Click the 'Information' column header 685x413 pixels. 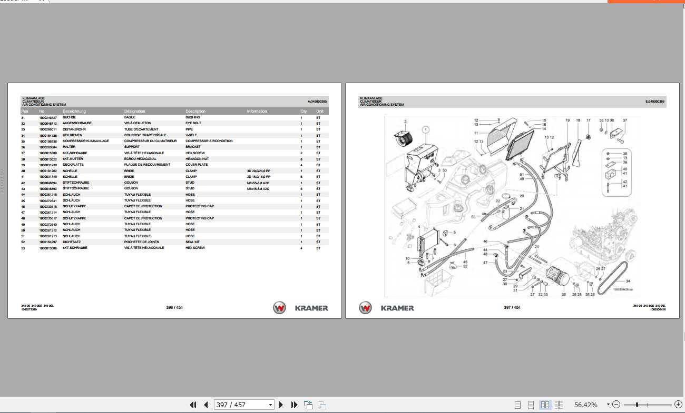257,112
